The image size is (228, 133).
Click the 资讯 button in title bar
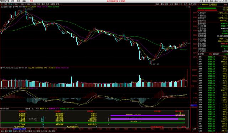[x=207, y=1]
